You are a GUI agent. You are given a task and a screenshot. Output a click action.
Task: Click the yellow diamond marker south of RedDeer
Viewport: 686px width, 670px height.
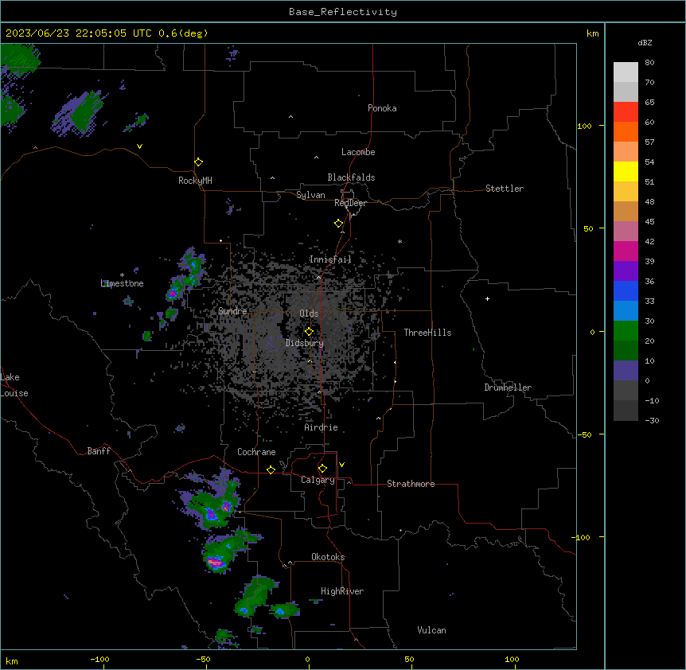(338, 224)
